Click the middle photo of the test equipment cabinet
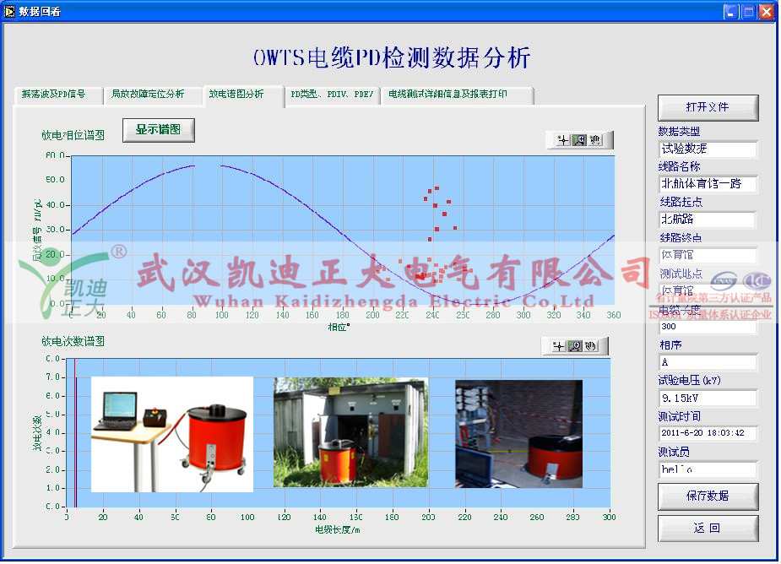This screenshot has width=781, height=564. click(350, 431)
